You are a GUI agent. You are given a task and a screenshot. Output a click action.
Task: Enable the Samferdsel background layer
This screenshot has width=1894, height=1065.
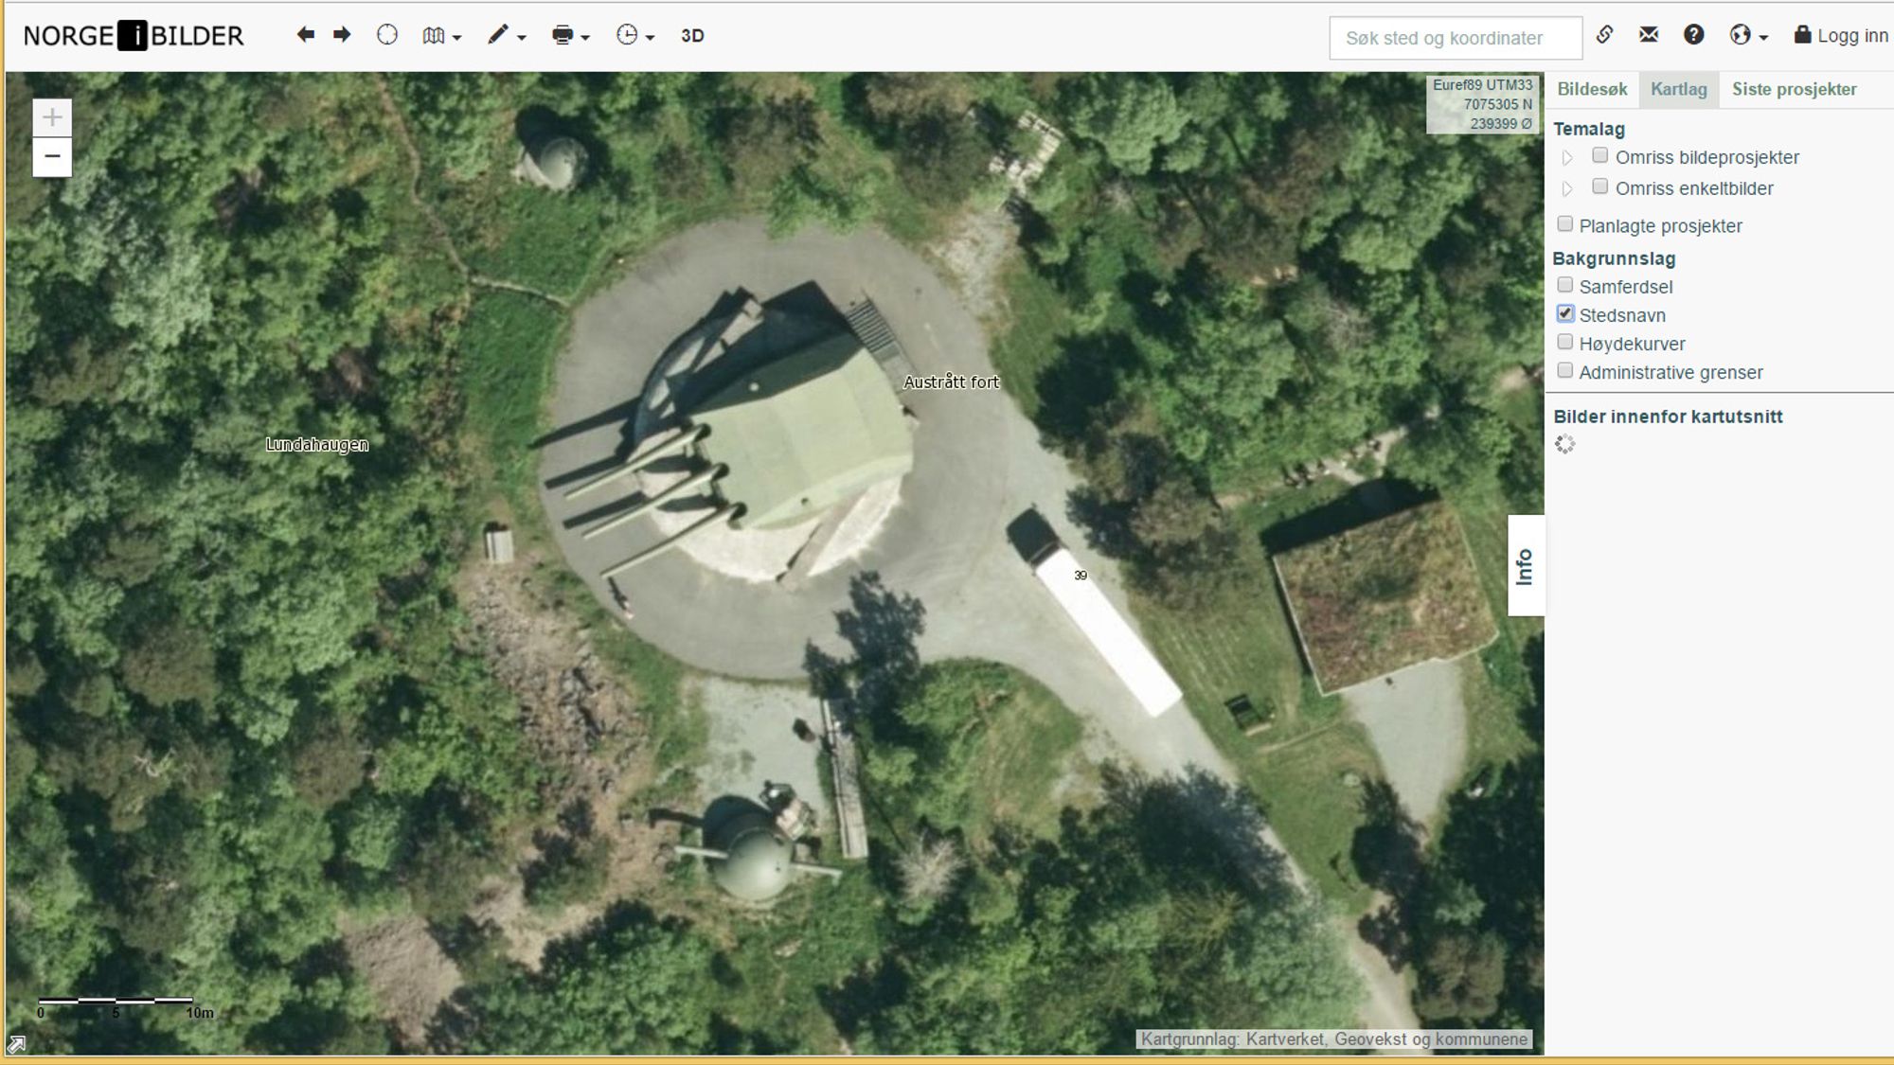click(x=1565, y=285)
